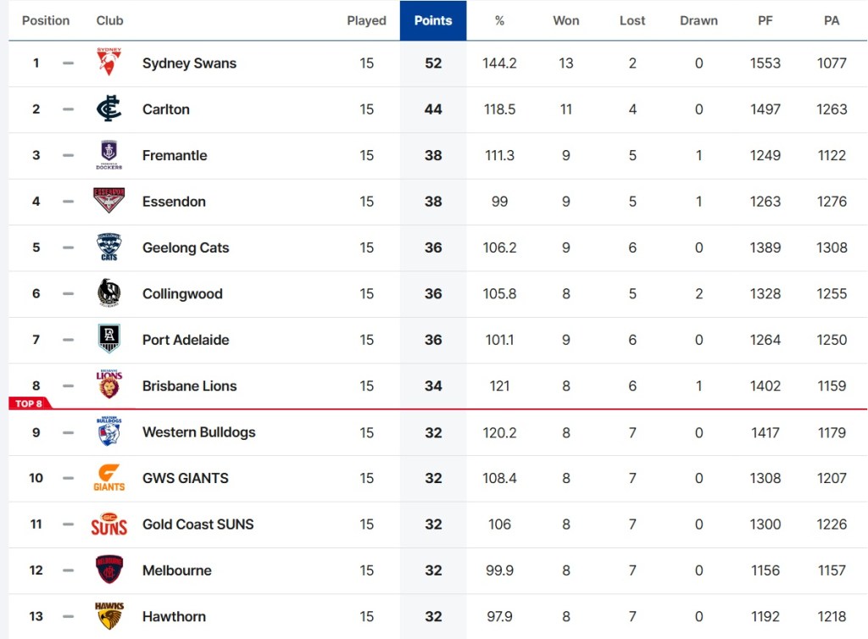The image size is (868, 639).
Task: Click the Sydney Swans club logo
Action: click(x=108, y=64)
